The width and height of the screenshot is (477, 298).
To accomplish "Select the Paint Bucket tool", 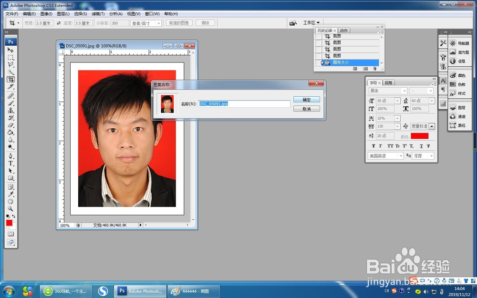I will click(10, 132).
